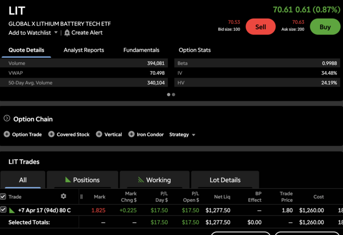Viewport: 343px width, 235px height.
Task: Open trade table settings gear
Action: pyautogui.click(x=63, y=196)
